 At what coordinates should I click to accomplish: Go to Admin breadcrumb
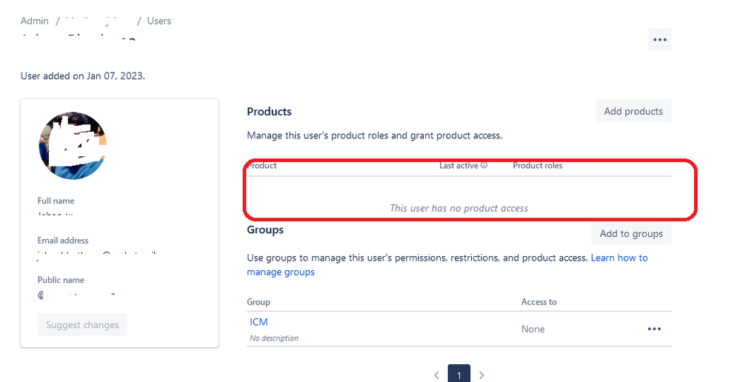pyautogui.click(x=35, y=21)
